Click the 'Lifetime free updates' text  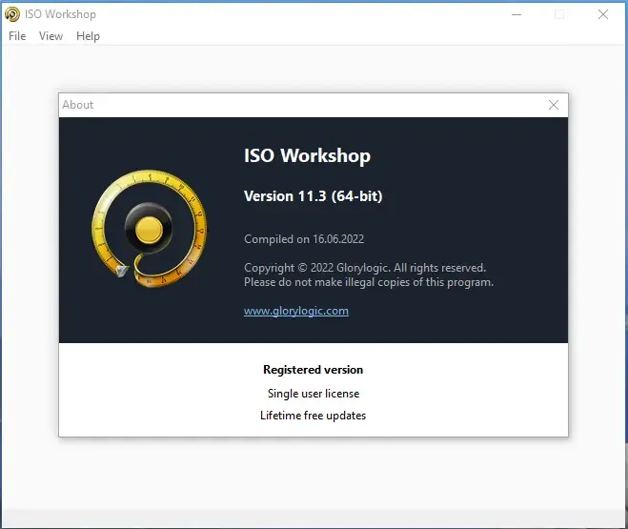pos(314,416)
